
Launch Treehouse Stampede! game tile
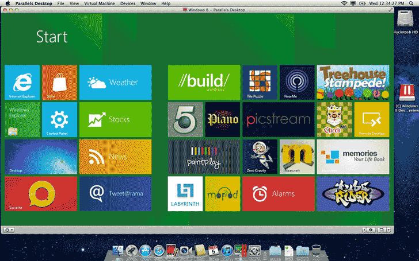click(x=353, y=82)
